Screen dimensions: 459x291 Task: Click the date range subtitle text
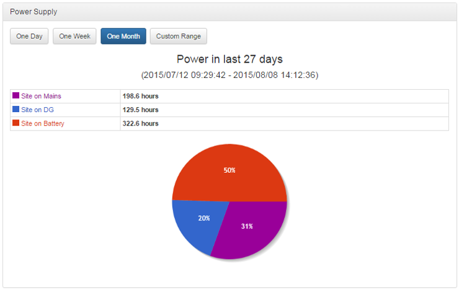pyautogui.click(x=229, y=75)
